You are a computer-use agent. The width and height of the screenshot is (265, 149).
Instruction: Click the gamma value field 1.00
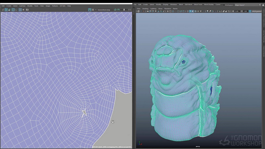pos(245,11)
